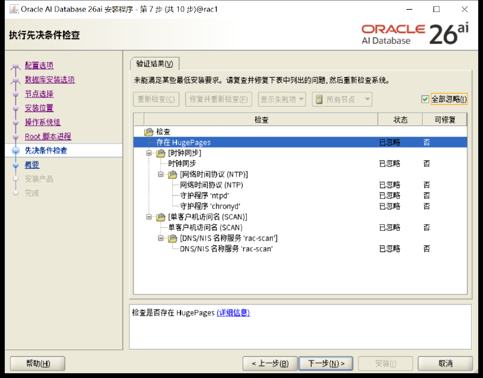Select the 守护程序 'ntpd' row

click(300, 195)
